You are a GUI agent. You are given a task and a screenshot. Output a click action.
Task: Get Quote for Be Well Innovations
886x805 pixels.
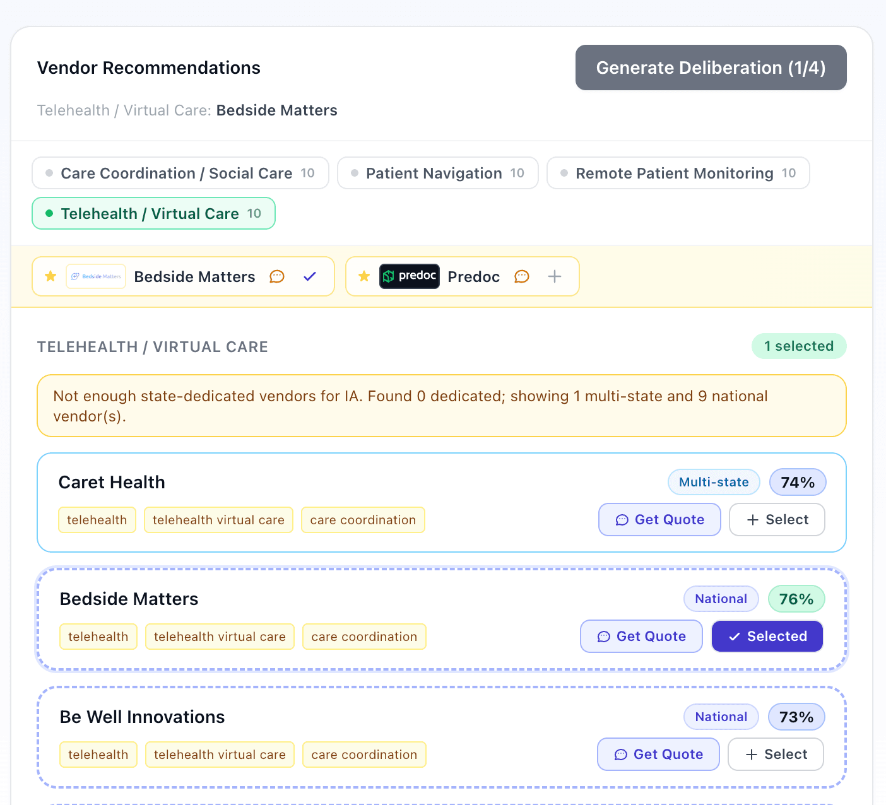tap(658, 754)
